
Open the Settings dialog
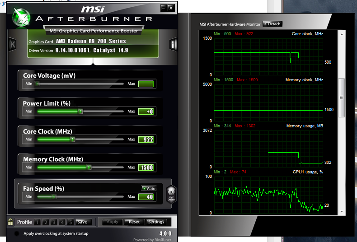156,222
